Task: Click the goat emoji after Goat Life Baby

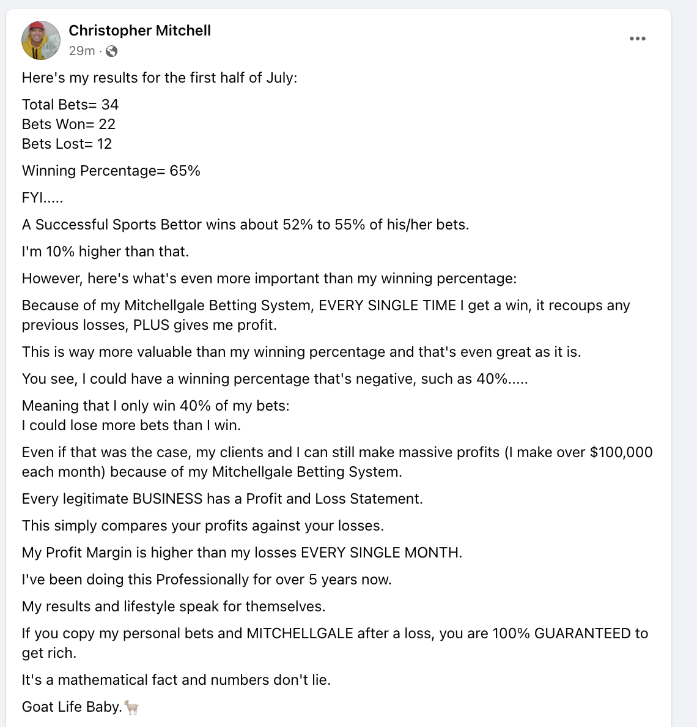Action: (x=132, y=707)
